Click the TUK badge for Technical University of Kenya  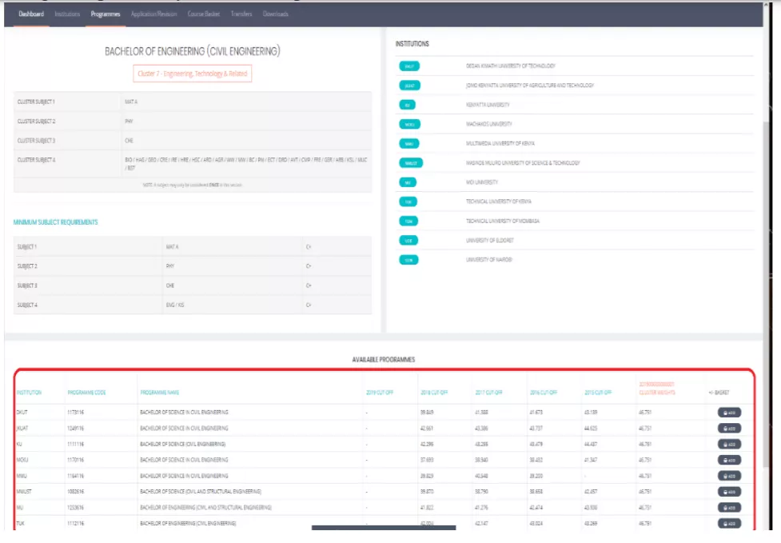tap(408, 202)
